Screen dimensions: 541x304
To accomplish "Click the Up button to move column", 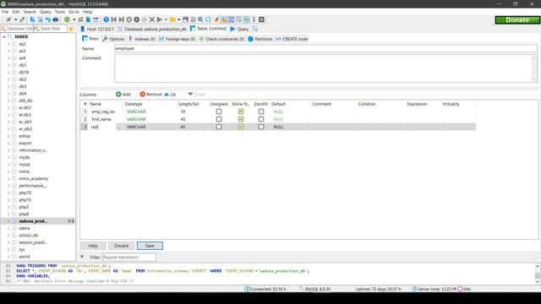I will click(170, 94).
